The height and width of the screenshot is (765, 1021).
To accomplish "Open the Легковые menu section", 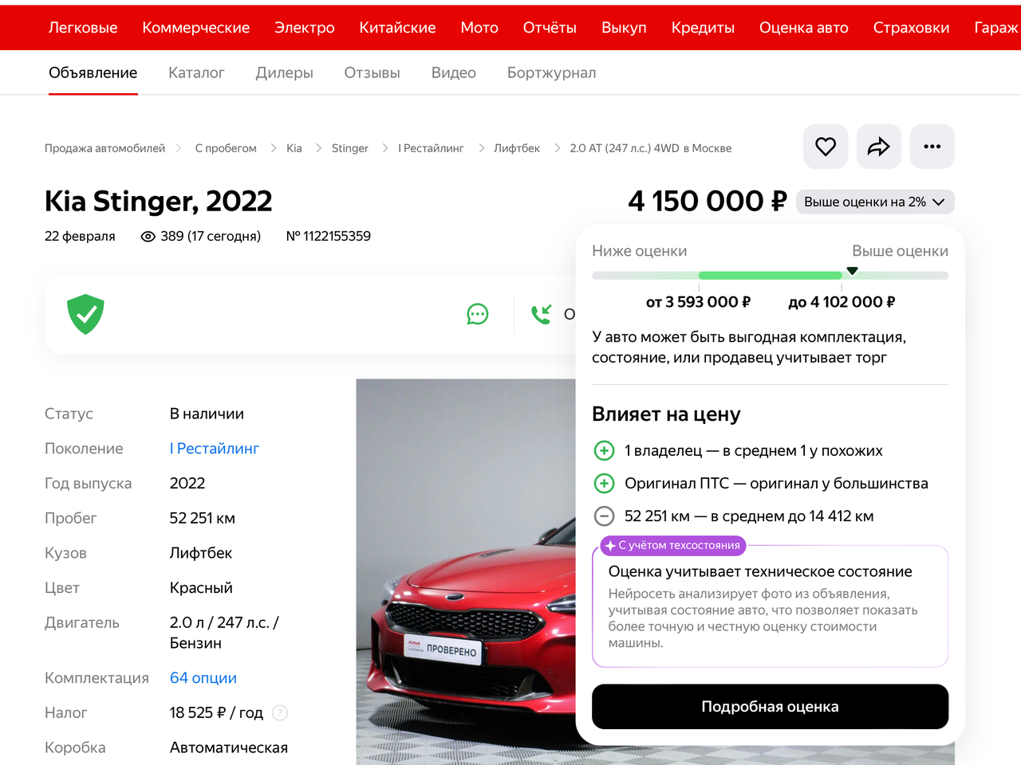I will (x=83, y=28).
